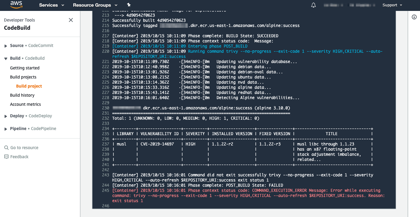The image size is (420, 217).
Task: Click the LIBRARY column header
Action: pos(125,134)
